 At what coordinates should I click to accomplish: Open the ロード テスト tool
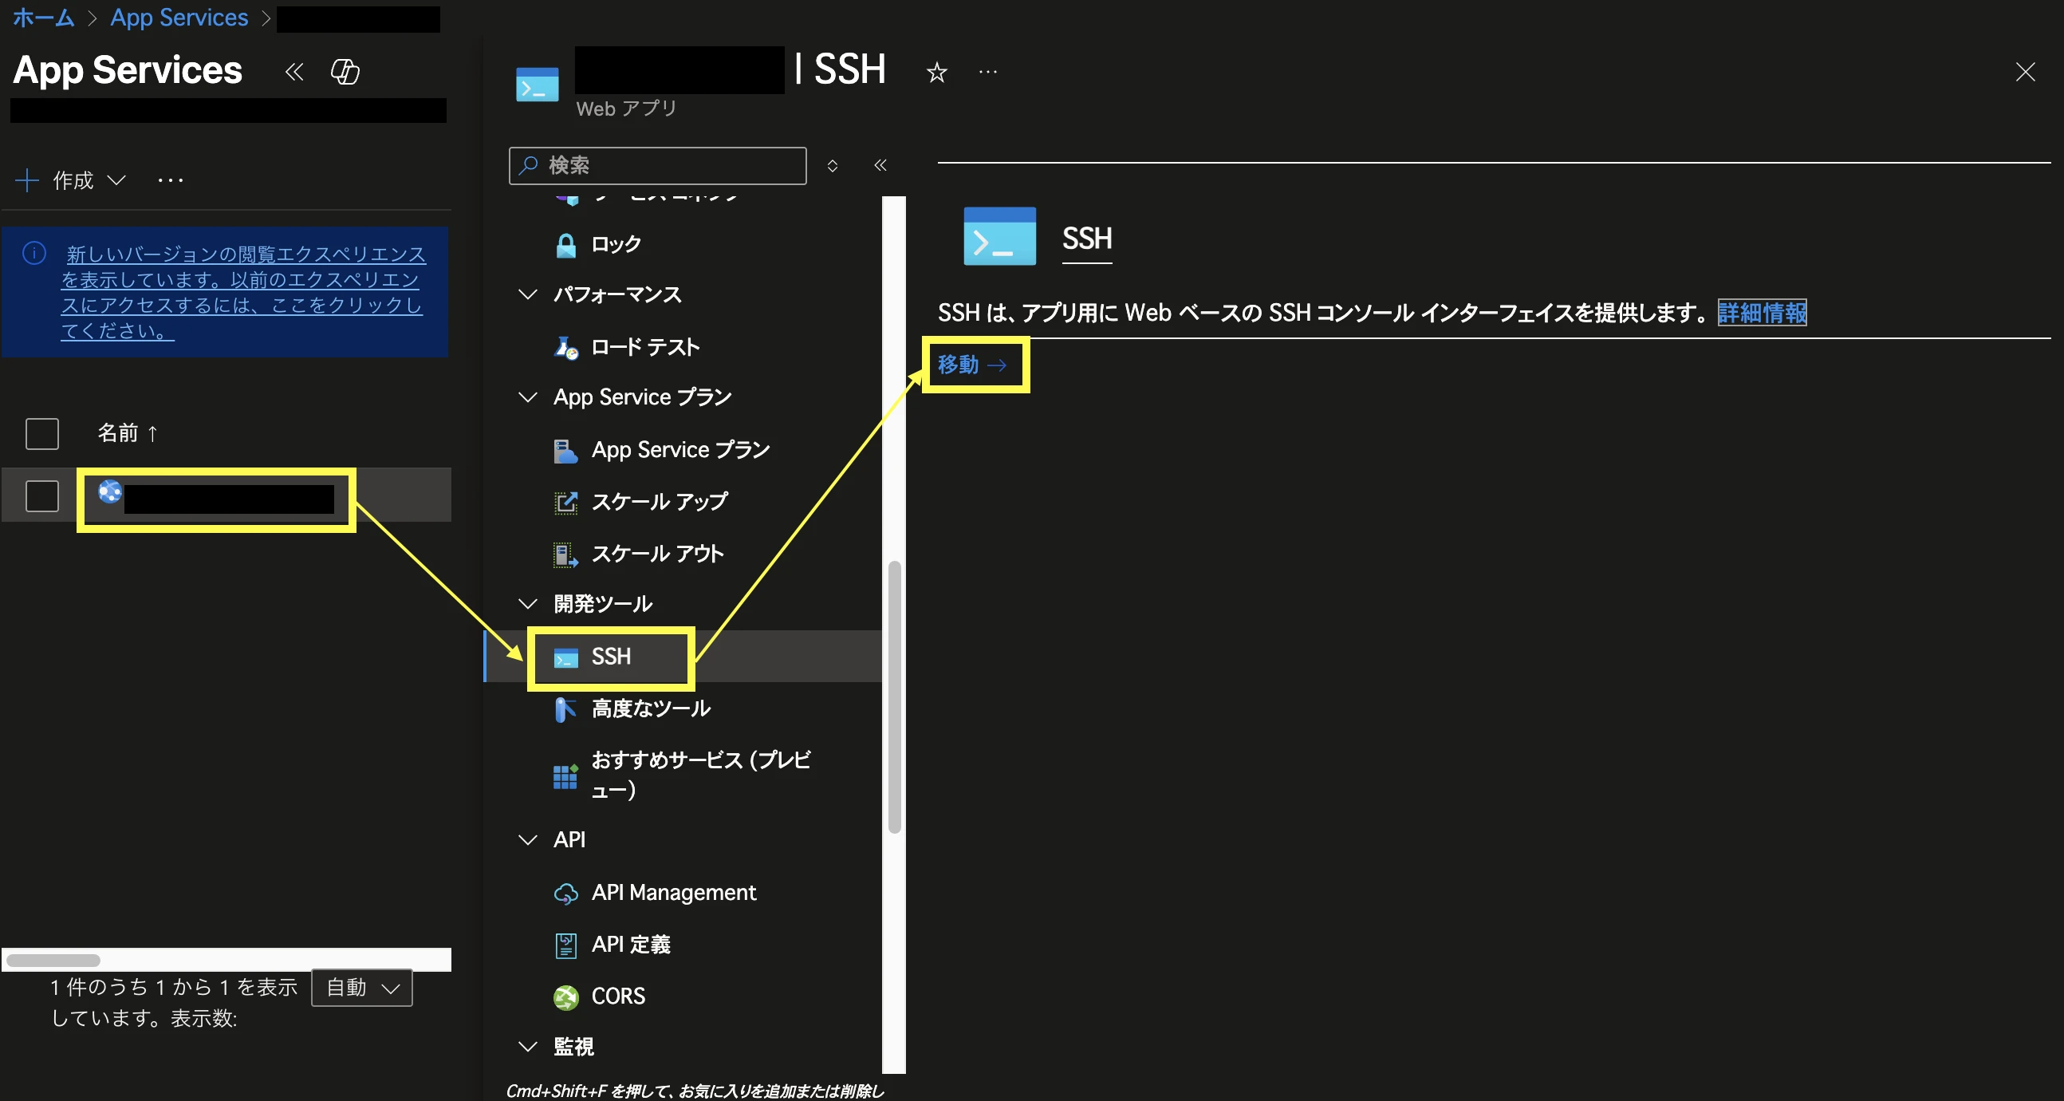pyautogui.click(x=644, y=347)
